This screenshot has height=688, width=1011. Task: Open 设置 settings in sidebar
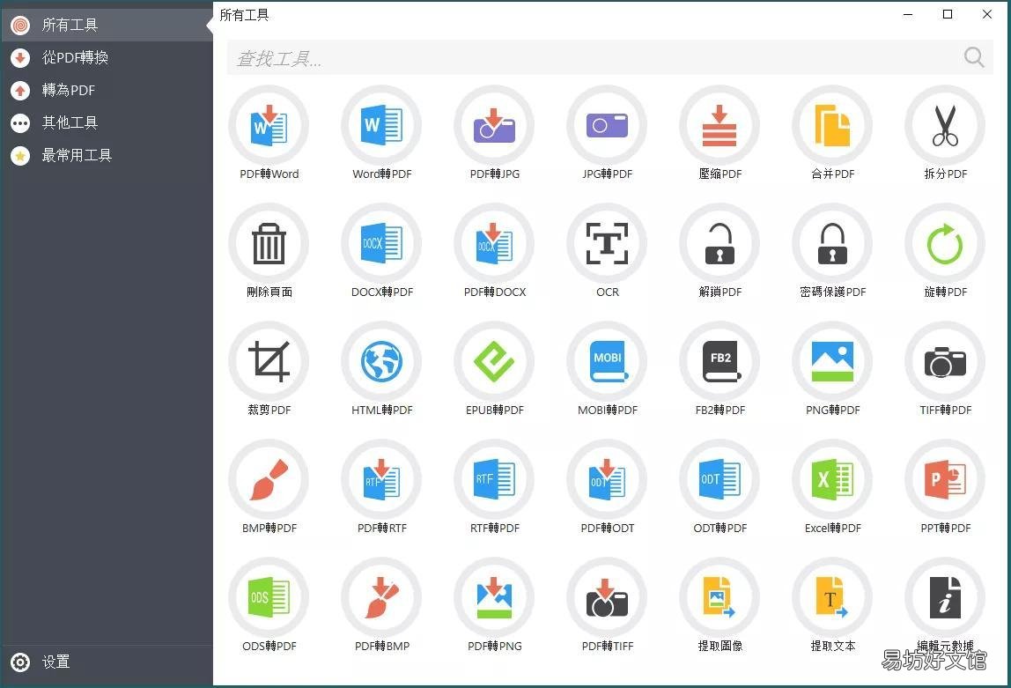tap(107, 662)
